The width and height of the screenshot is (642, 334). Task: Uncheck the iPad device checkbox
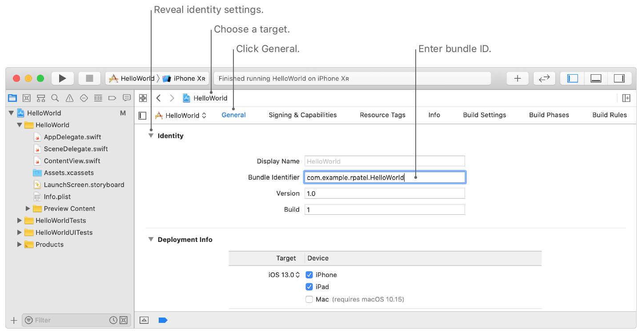pyautogui.click(x=309, y=287)
